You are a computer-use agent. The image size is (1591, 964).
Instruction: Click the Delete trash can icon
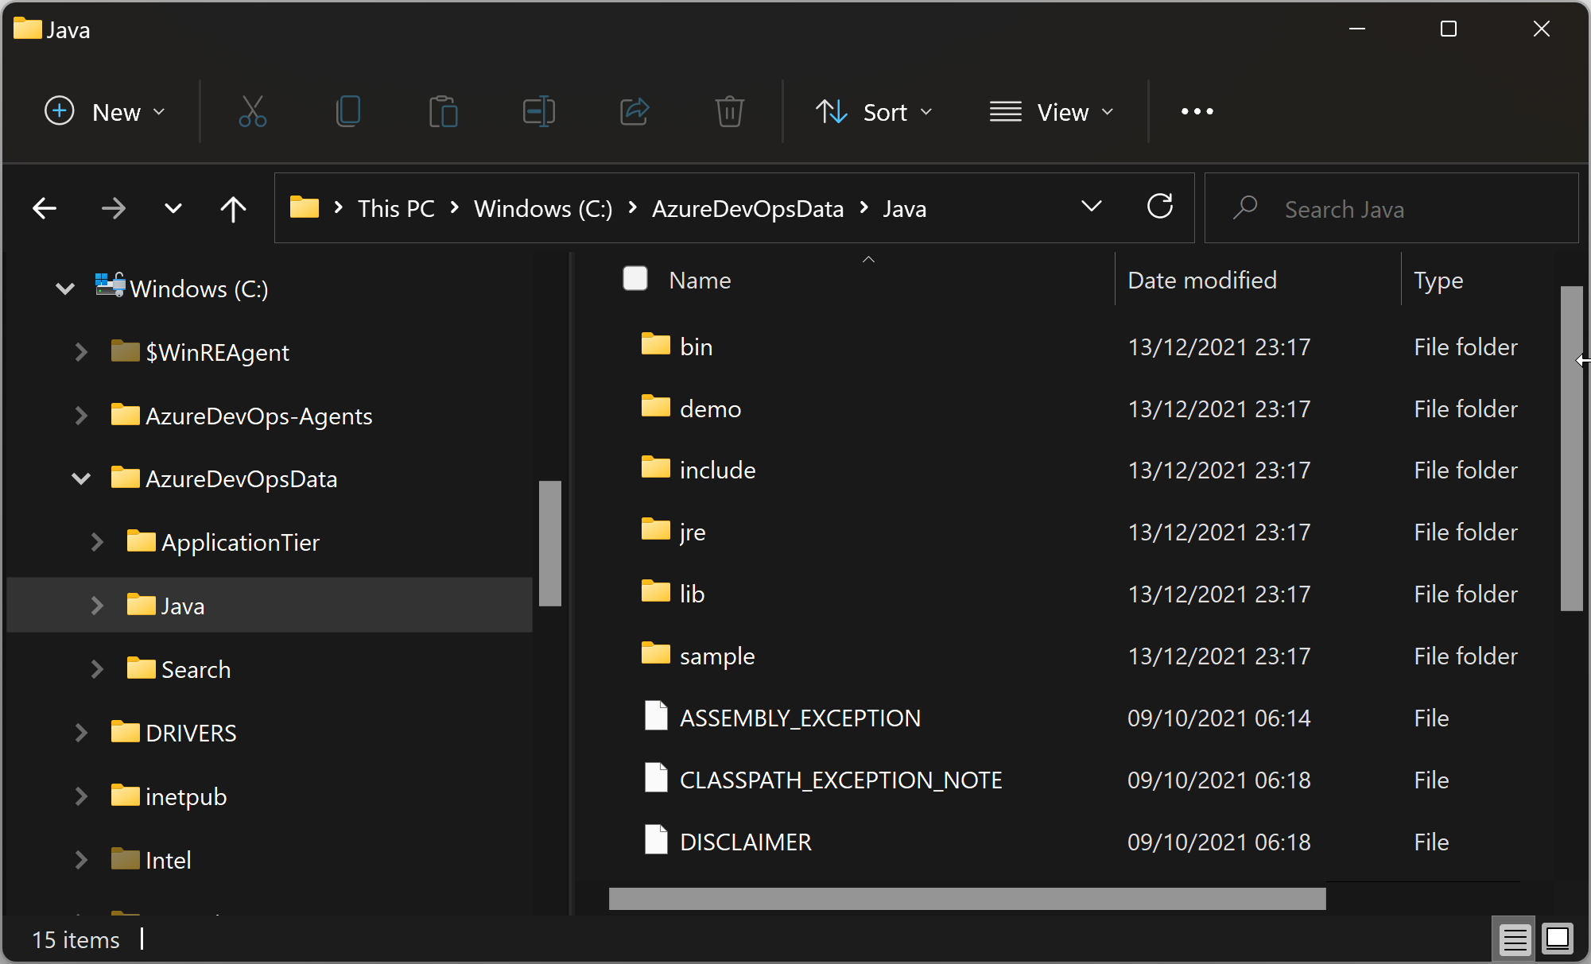729,112
